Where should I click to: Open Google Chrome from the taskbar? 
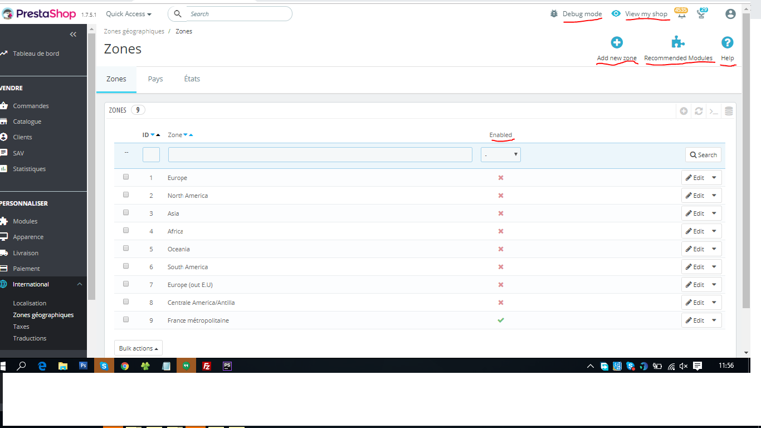click(x=125, y=366)
